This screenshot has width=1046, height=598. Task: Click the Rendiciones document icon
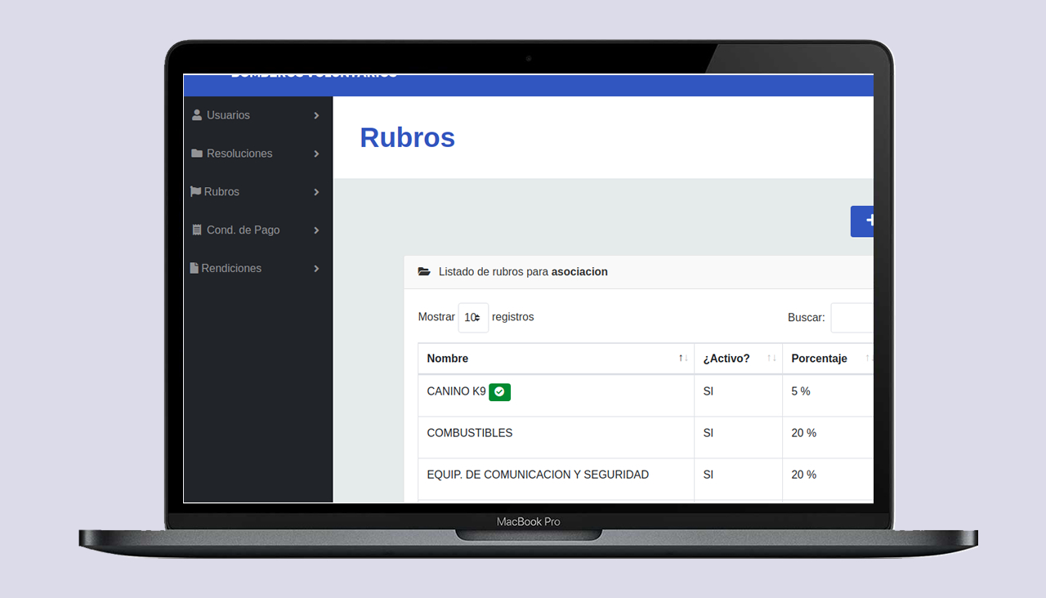[x=194, y=268]
